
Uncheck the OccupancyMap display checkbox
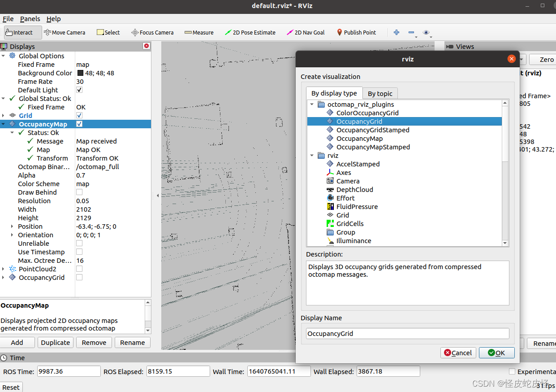pyautogui.click(x=79, y=124)
